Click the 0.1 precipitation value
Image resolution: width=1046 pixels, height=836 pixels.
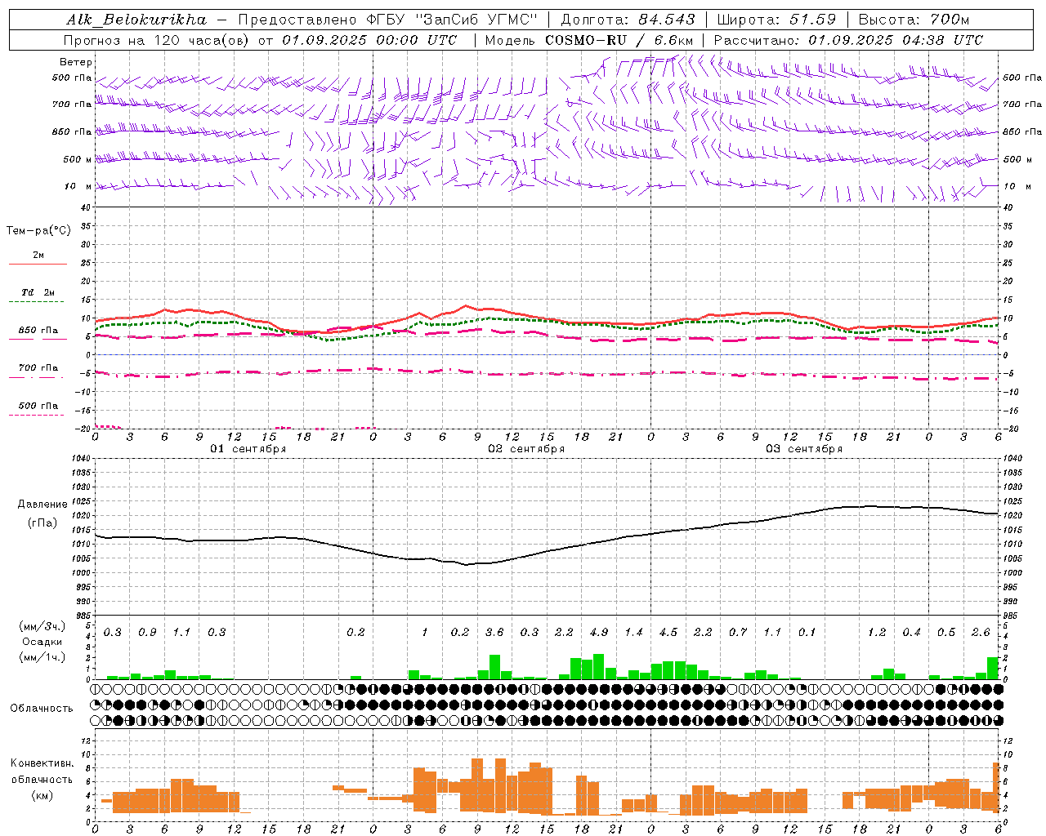(x=807, y=633)
